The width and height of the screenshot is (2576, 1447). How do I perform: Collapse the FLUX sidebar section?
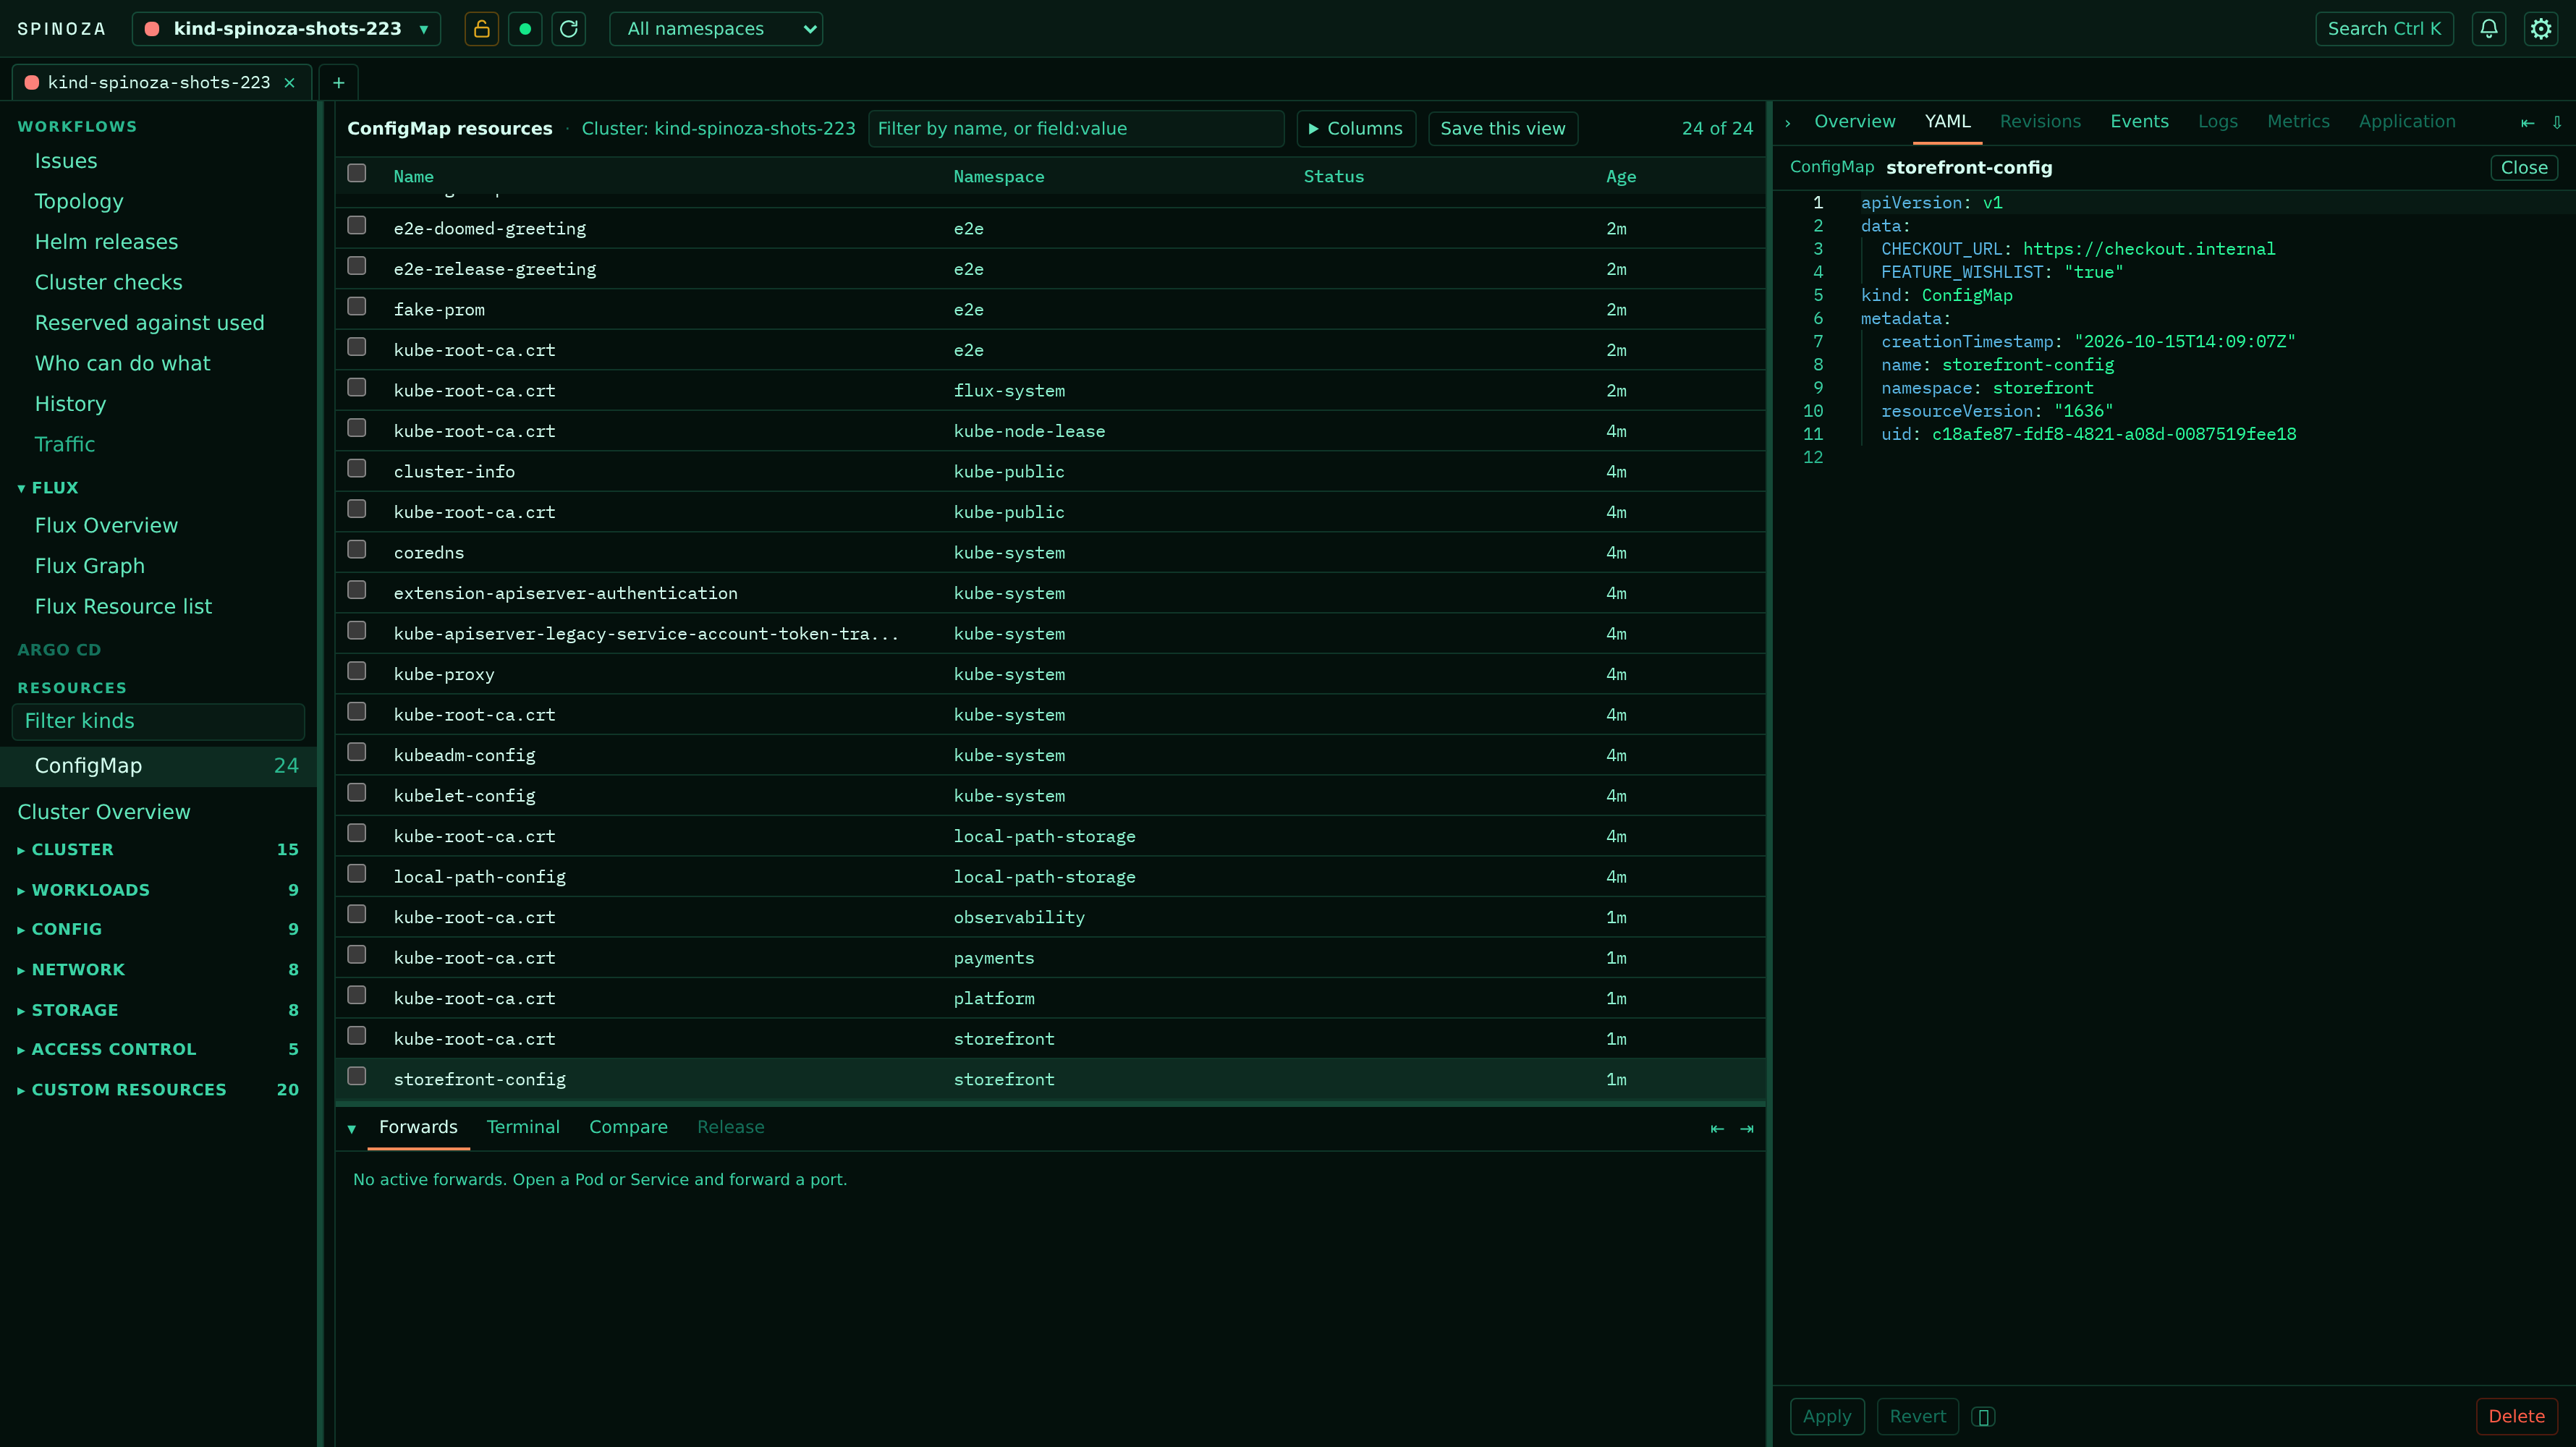pyautogui.click(x=48, y=488)
